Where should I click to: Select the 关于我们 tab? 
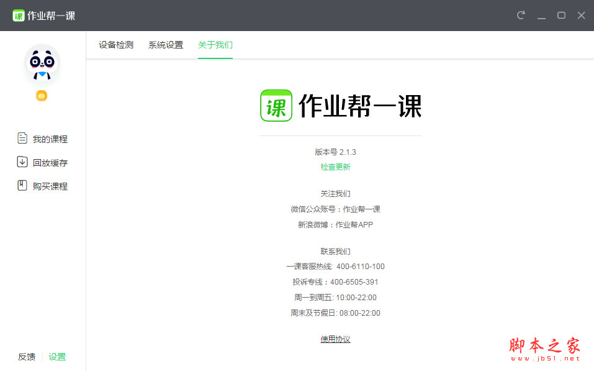coord(215,45)
